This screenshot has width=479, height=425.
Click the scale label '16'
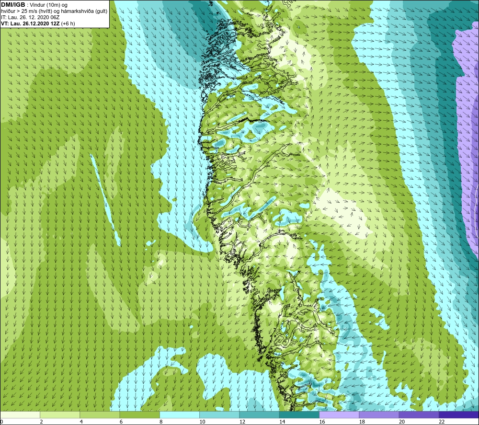click(x=322, y=422)
